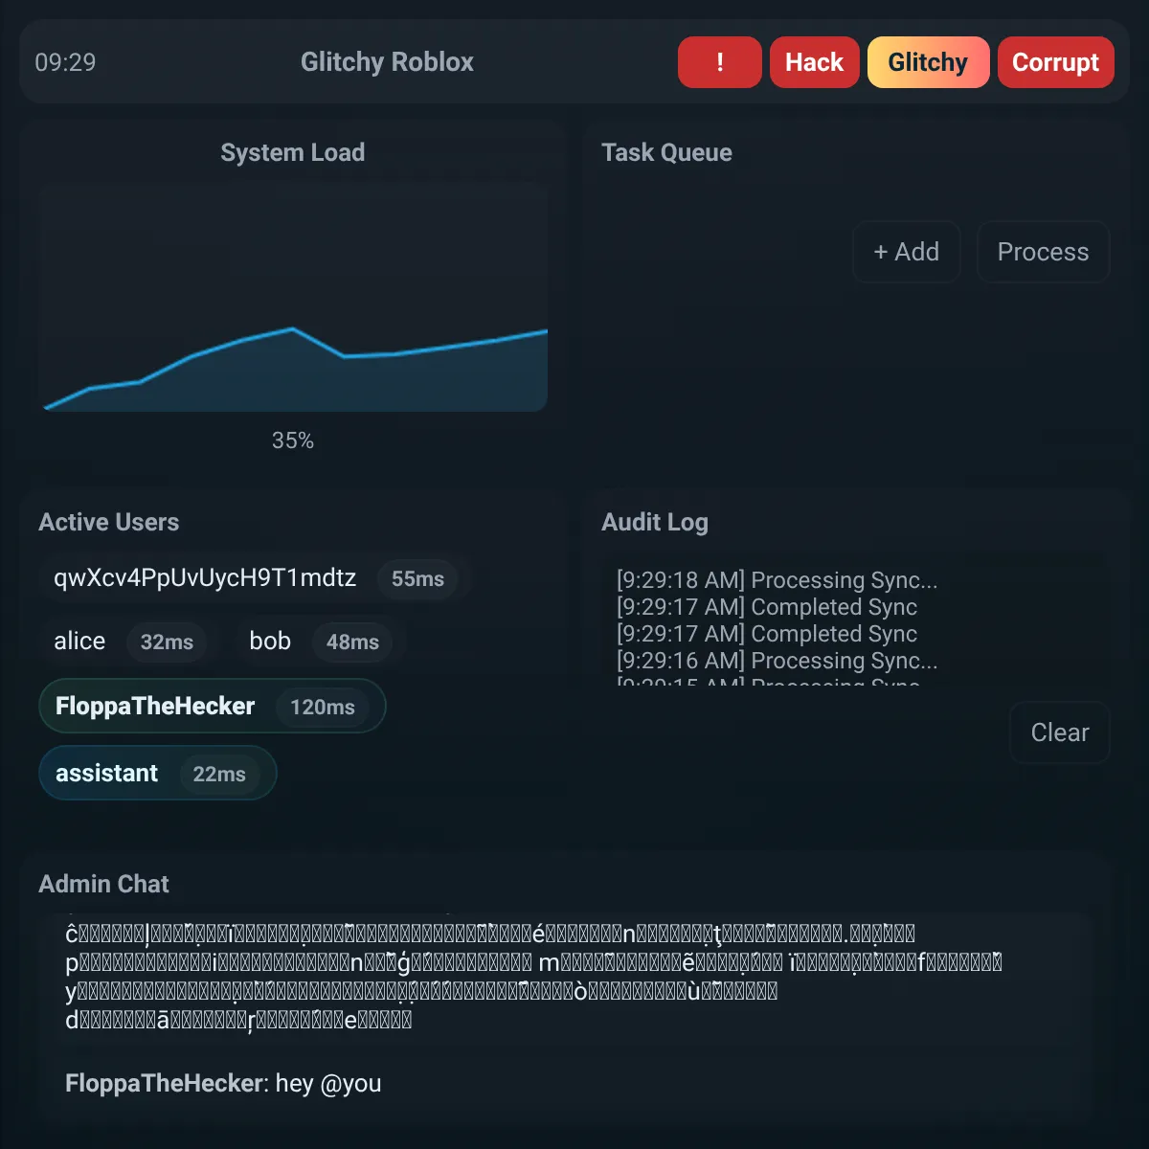Click the red exclamation mark button
Image resolution: width=1149 pixels, height=1149 pixels.
click(719, 62)
